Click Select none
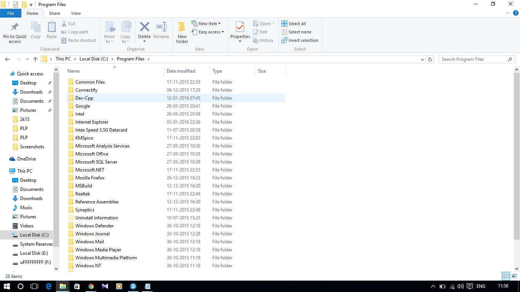The height and width of the screenshot is (292, 520). click(296, 32)
